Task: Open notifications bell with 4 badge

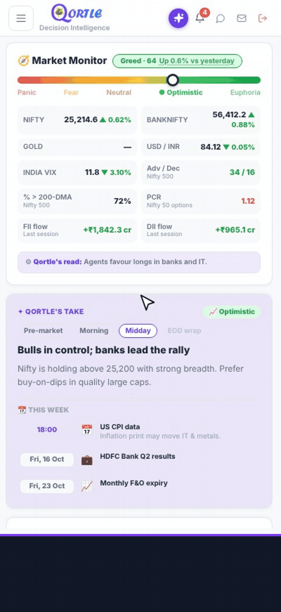Action: tap(200, 18)
